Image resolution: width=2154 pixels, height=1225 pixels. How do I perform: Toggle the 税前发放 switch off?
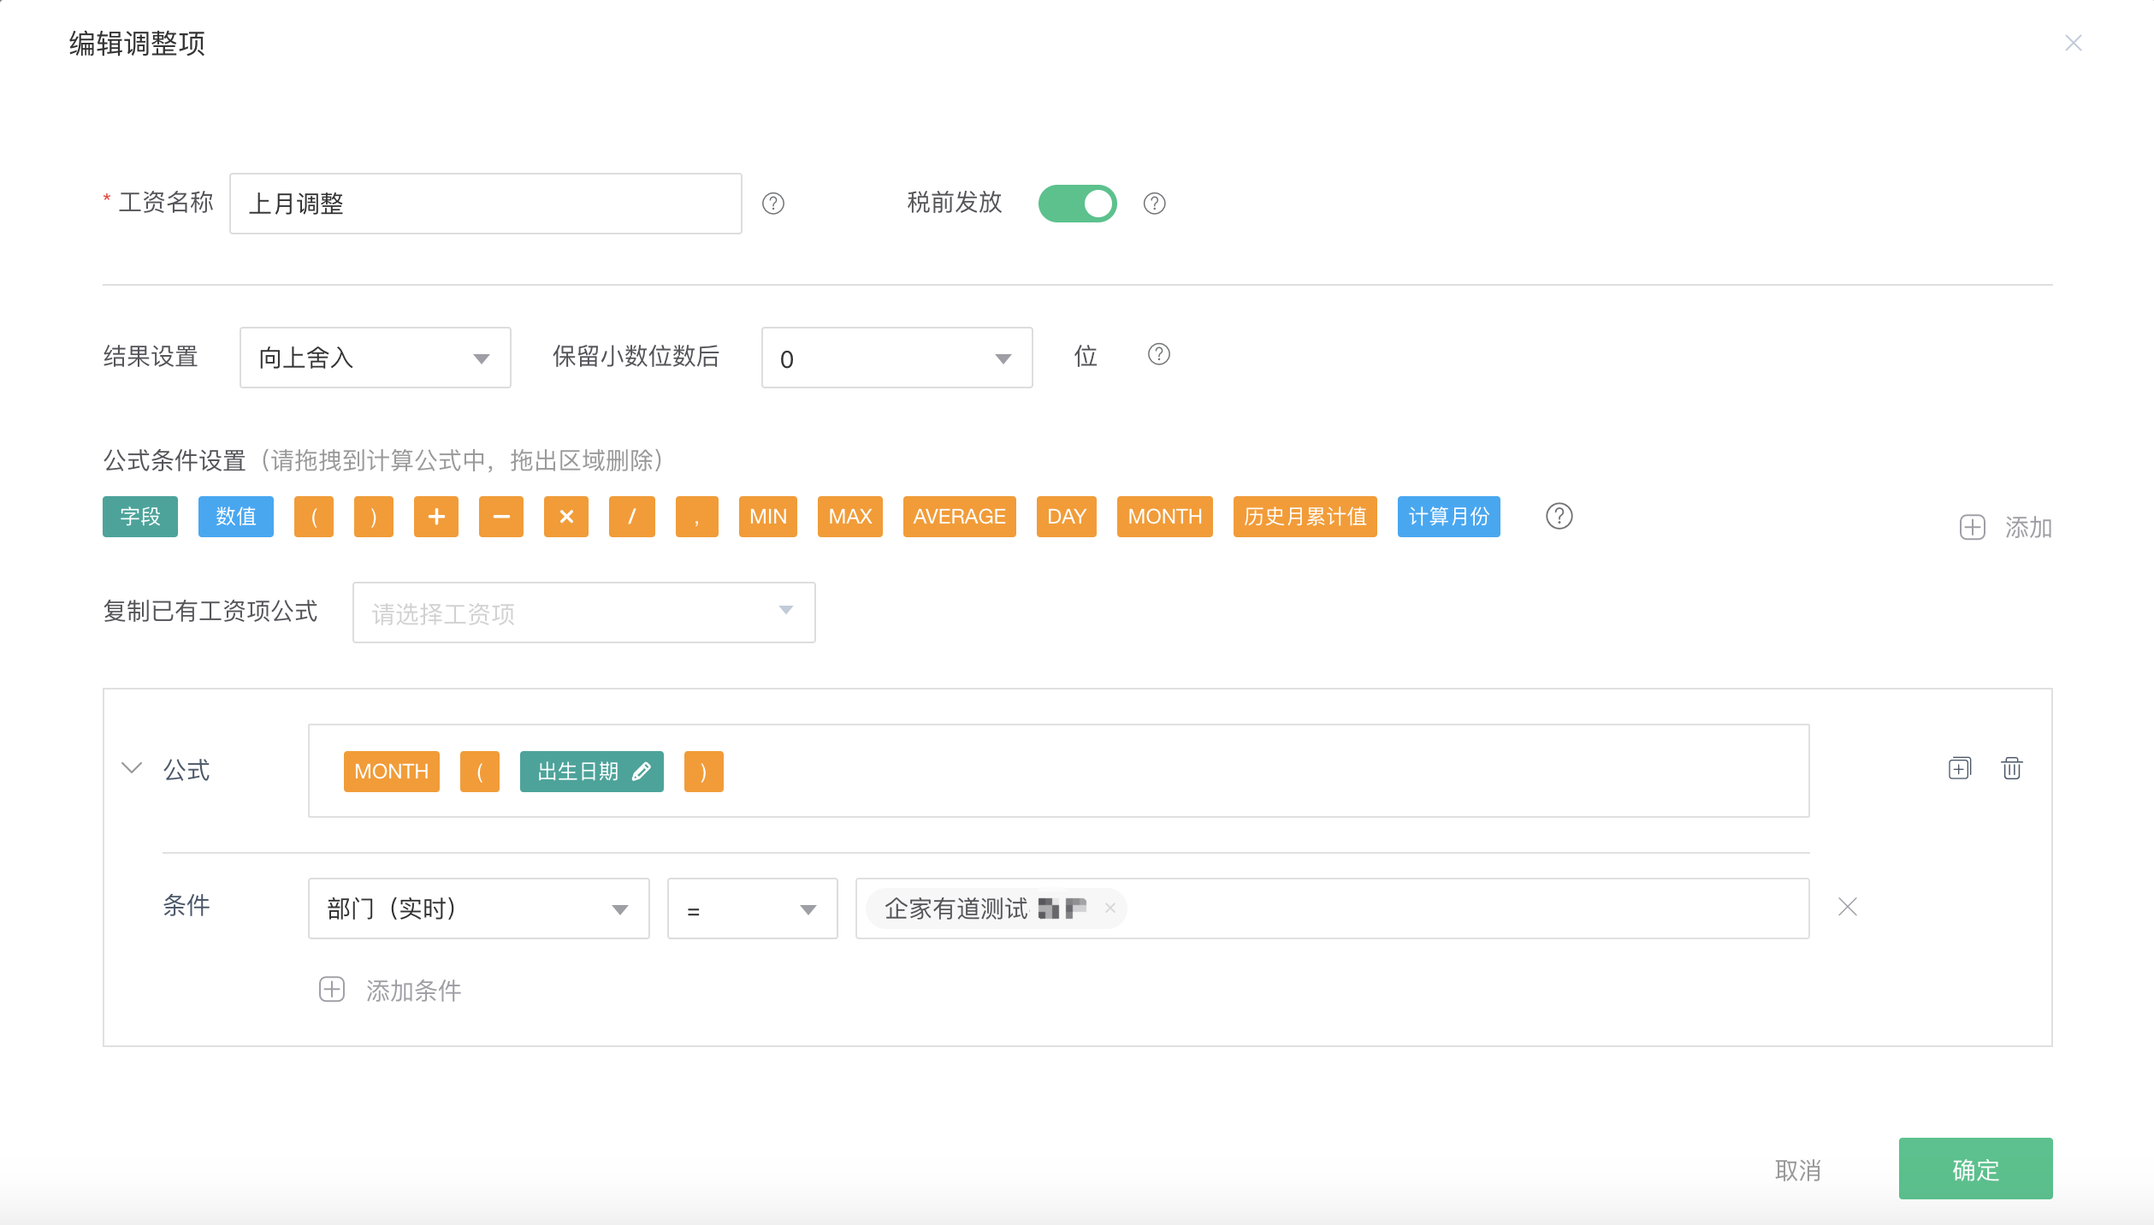point(1077,204)
